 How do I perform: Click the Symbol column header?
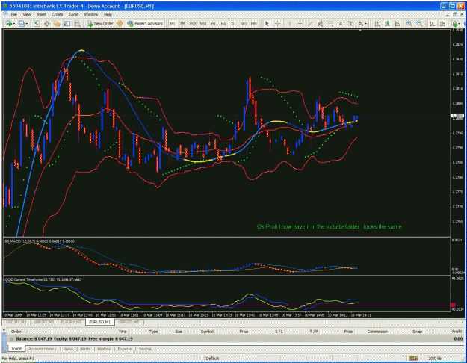pos(207,332)
